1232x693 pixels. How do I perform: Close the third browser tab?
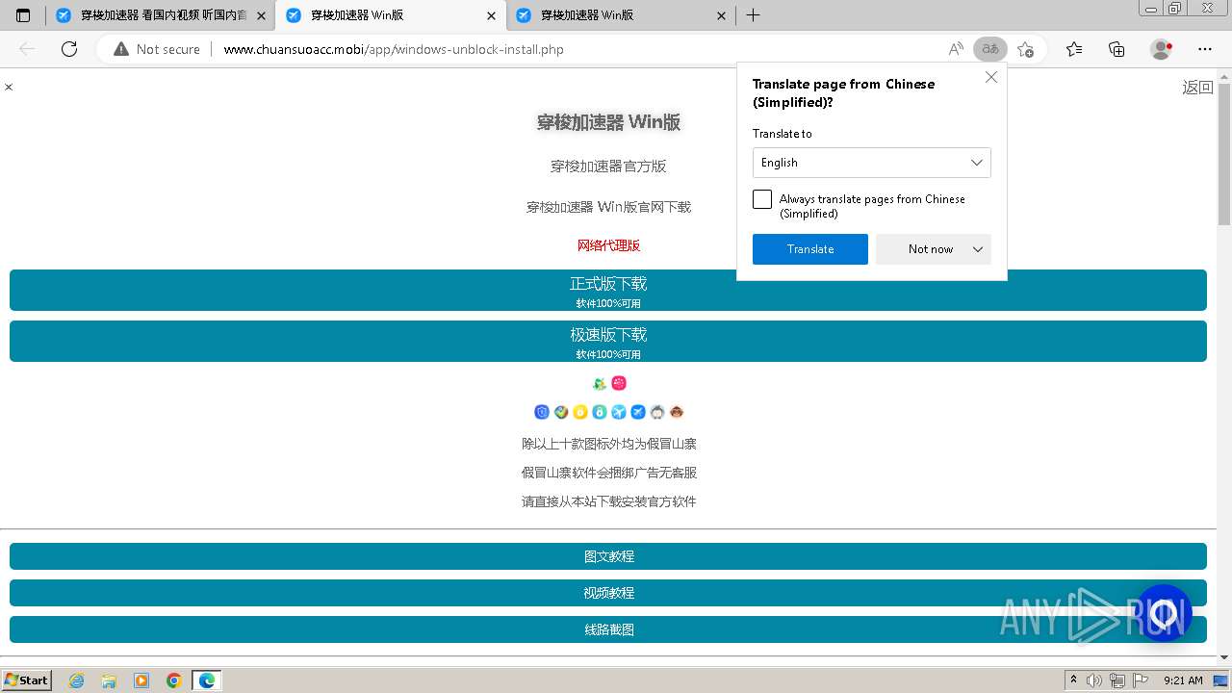[x=722, y=15]
